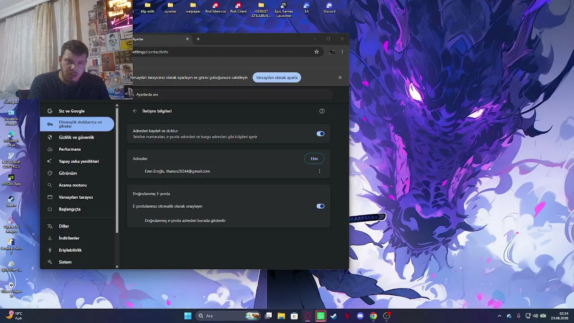Open the oyunlar desktop folder
Image resolution: width=574 pixels, height=323 pixels.
click(170, 8)
